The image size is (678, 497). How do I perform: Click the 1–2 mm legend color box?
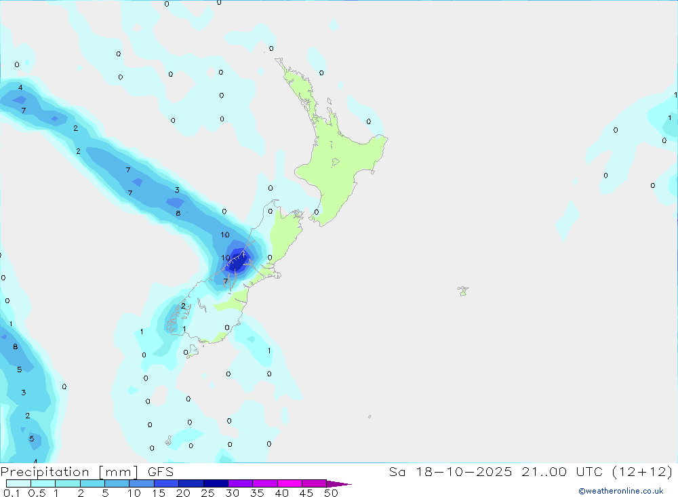pos(68,483)
